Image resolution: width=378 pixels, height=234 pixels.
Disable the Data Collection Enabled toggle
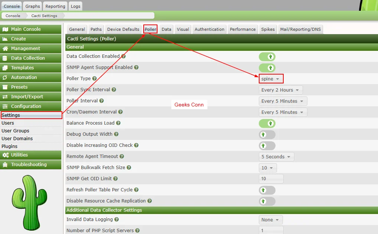[267, 57]
